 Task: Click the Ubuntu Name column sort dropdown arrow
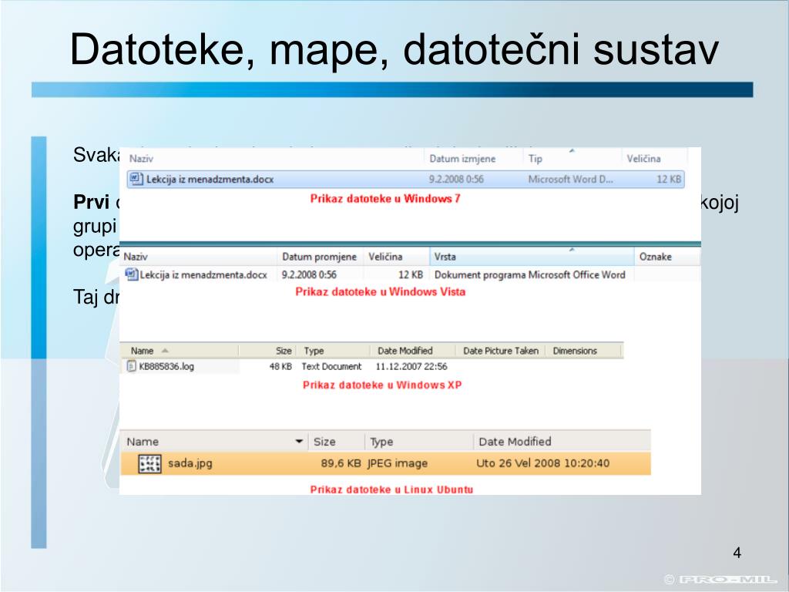299,442
